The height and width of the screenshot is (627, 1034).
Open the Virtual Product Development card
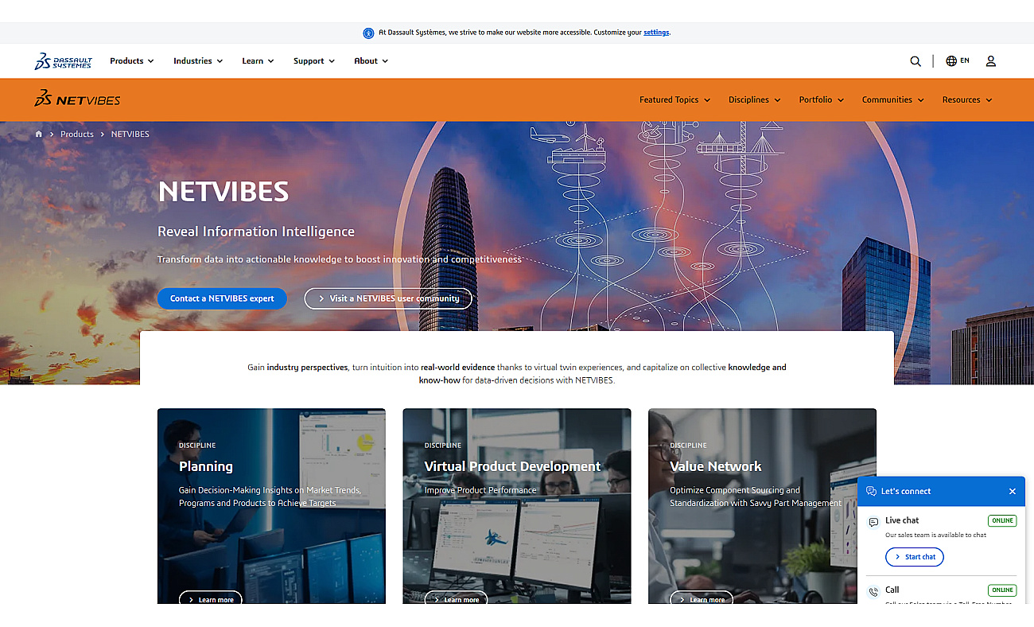coord(517,506)
